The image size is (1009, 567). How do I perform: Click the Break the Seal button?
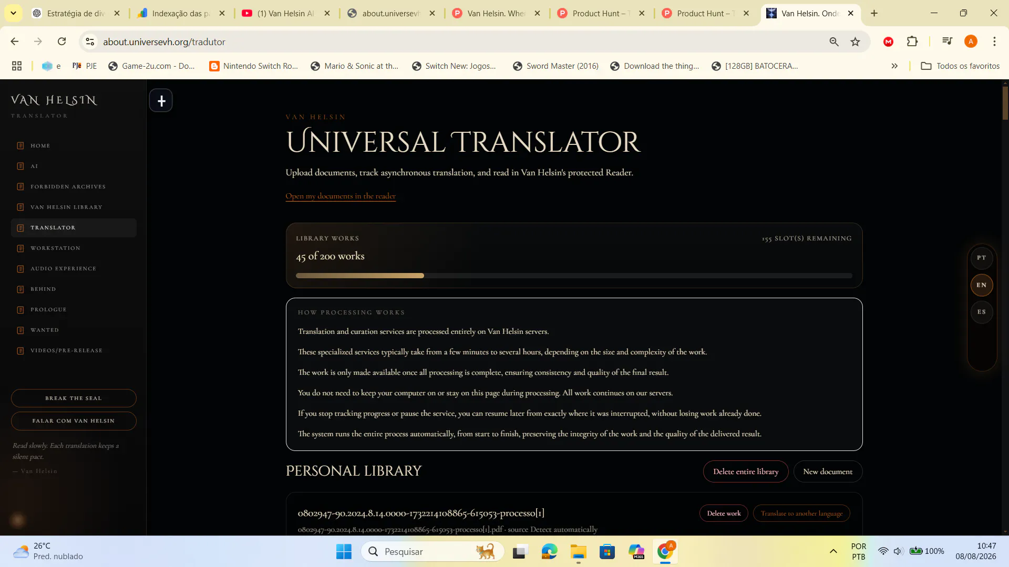(74, 398)
